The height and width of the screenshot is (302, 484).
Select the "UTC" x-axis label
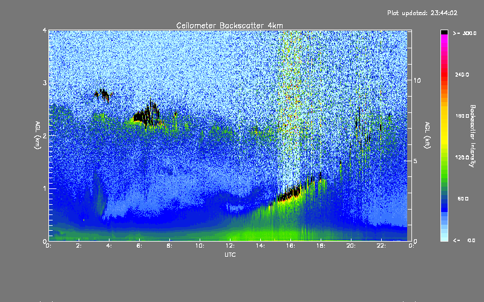point(230,255)
